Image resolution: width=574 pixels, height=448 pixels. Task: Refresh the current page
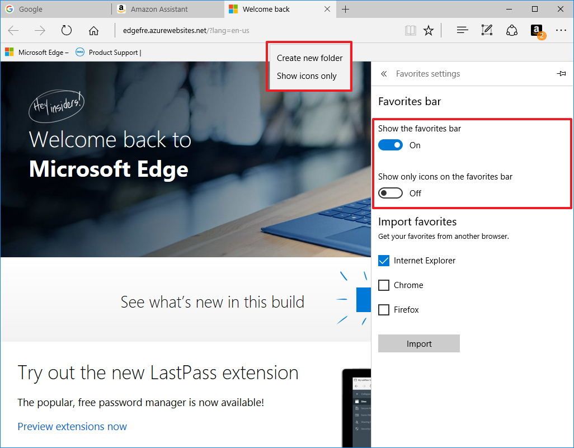coord(66,30)
